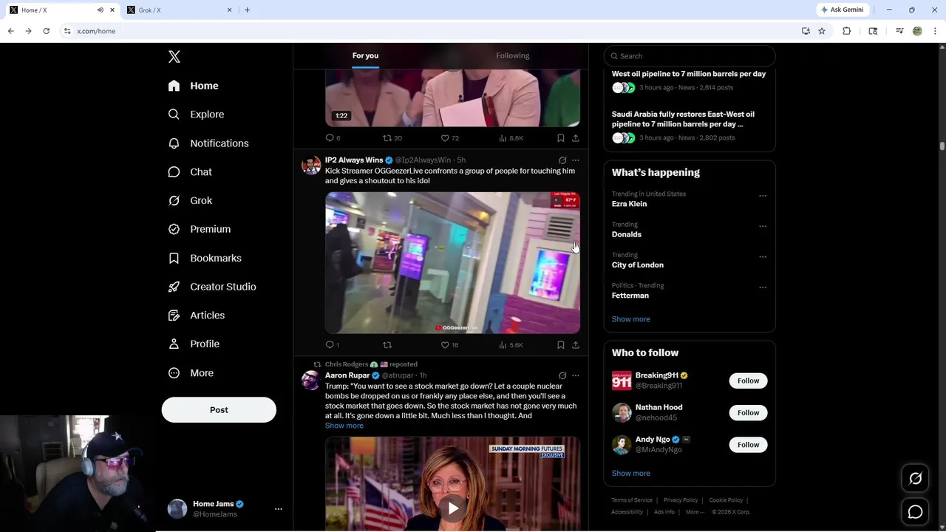Screen dimensions: 946x532
Task: Expand Aaron Rupar post with Show more
Action: tap(344, 426)
